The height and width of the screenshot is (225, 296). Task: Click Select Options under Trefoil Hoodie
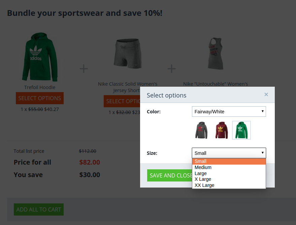tap(40, 98)
